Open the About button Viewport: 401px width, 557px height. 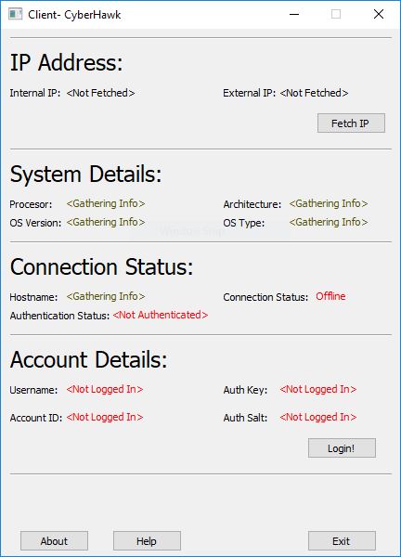coord(54,540)
